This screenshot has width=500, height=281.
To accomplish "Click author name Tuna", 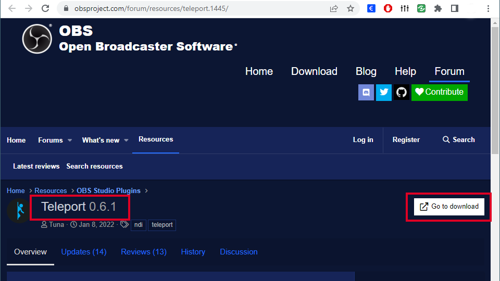I will 56,225.
